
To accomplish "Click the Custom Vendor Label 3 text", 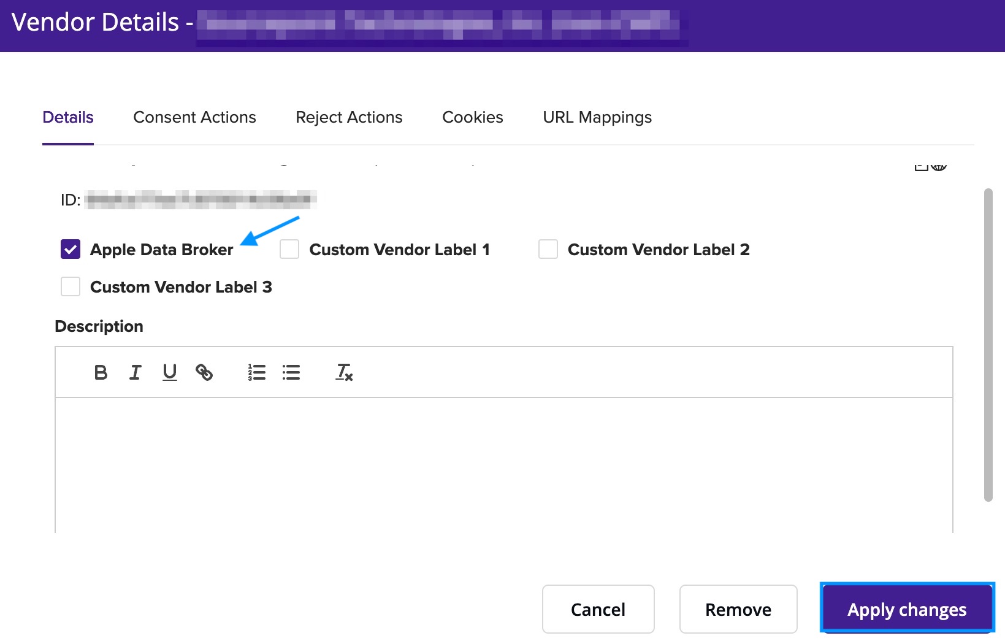I will [x=181, y=287].
